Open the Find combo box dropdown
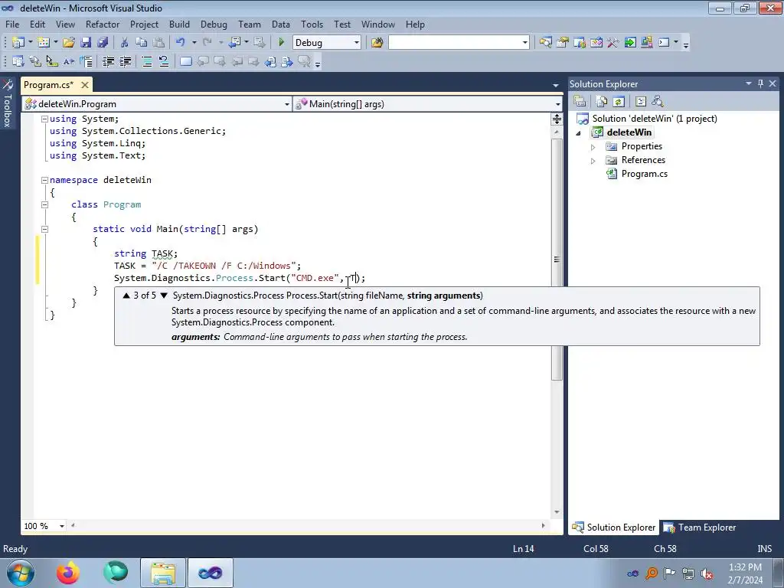This screenshot has width=784, height=588. click(x=524, y=43)
